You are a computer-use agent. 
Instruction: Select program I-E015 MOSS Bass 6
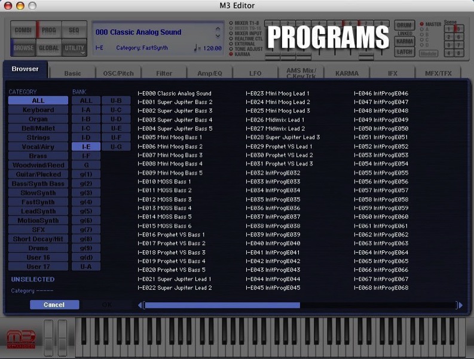(x=164, y=226)
